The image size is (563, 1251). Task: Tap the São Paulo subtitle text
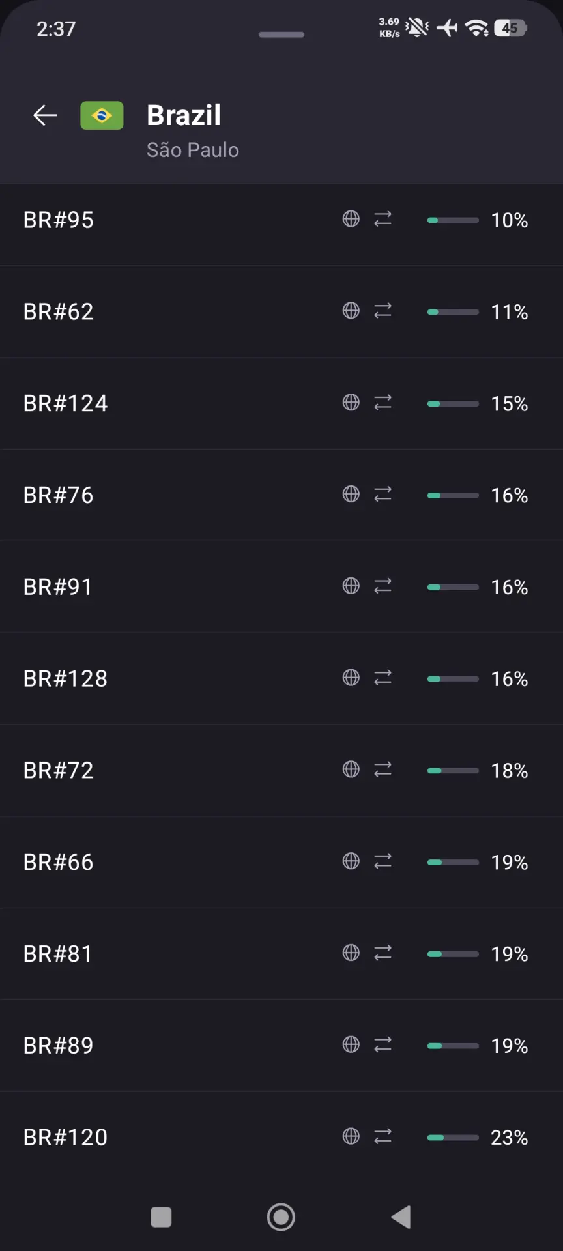(x=193, y=150)
